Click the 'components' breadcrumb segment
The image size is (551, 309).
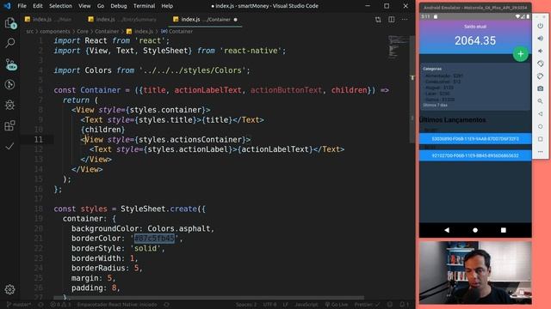click(x=54, y=31)
